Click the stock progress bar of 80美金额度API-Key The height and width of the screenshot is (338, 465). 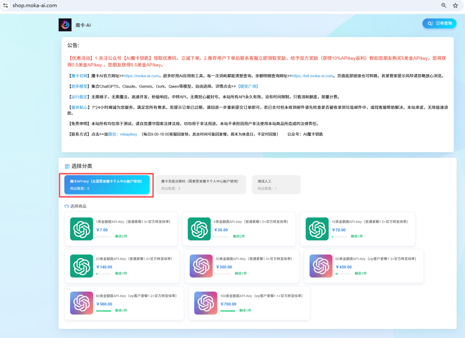coord(104,311)
